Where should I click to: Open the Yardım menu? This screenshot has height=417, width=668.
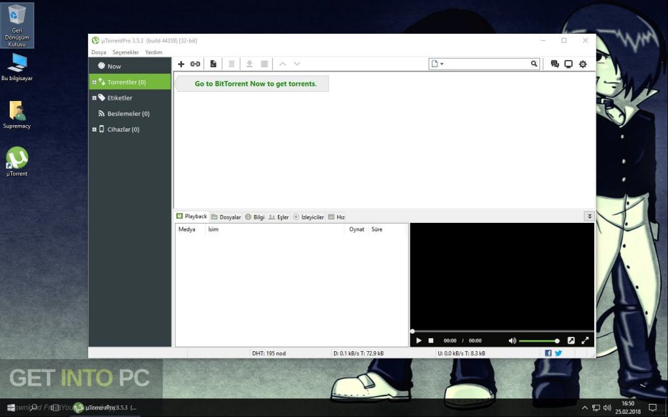click(153, 52)
